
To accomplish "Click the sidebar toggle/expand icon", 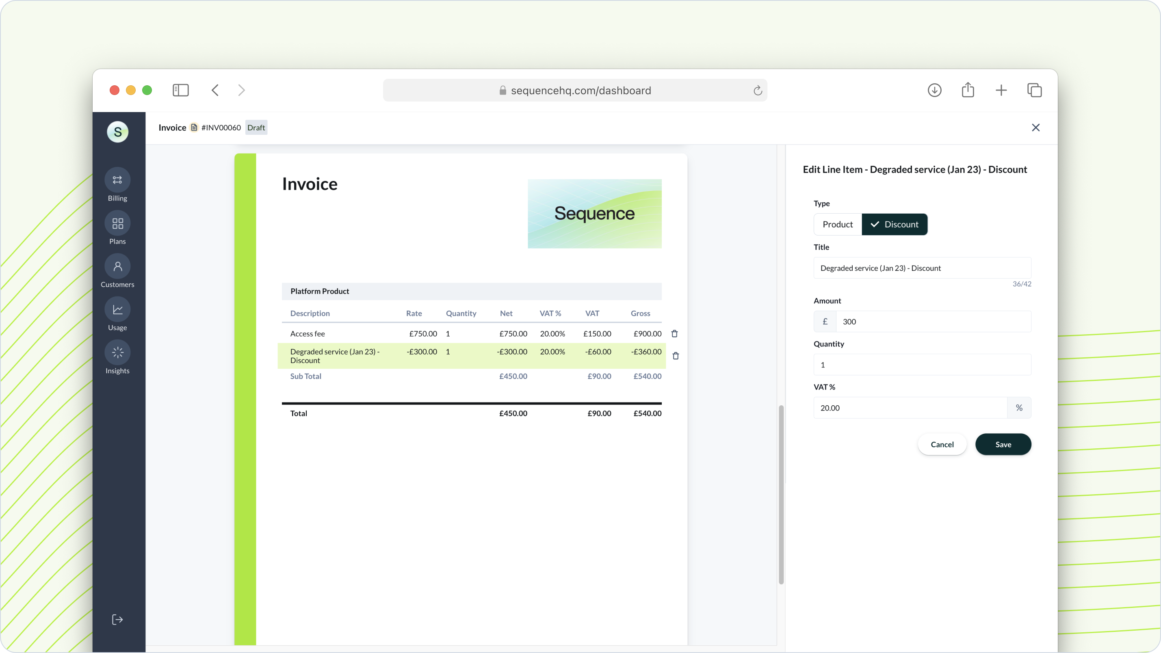I will click(x=180, y=90).
